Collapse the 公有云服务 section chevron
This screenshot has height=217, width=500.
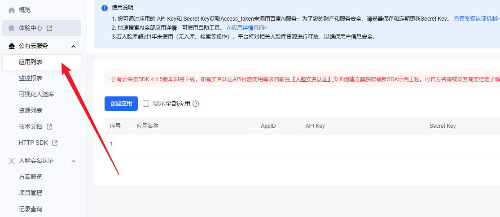click(x=73, y=47)
